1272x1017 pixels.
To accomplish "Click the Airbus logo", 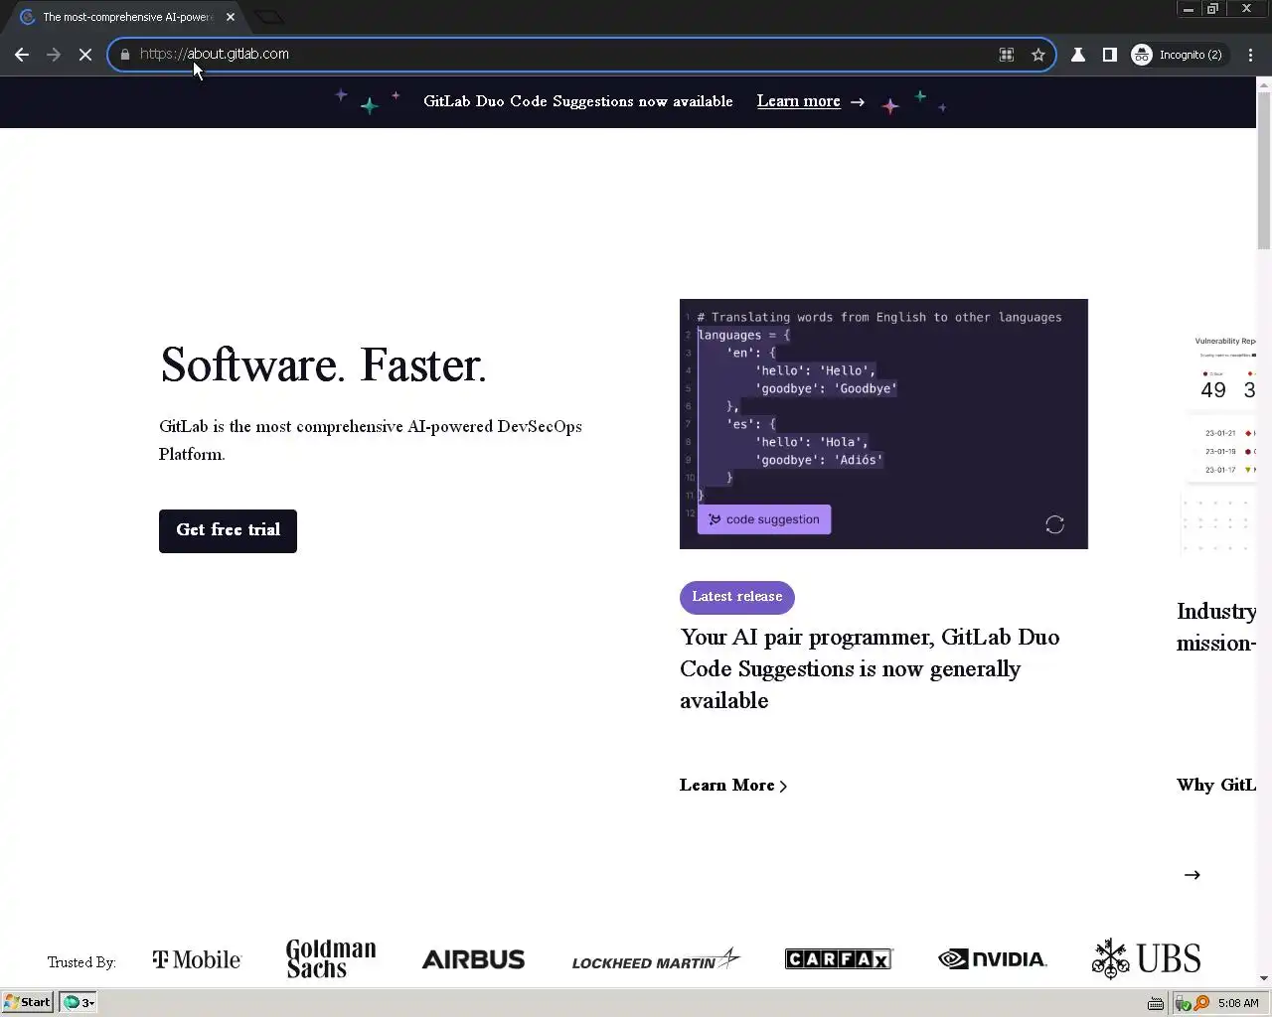I will [x=473, y=959].
